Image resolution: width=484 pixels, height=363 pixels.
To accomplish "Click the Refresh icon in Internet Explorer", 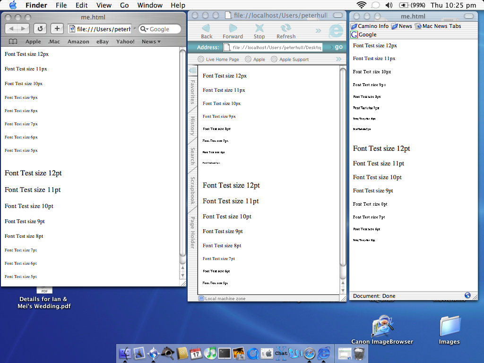I will (285, 31).
